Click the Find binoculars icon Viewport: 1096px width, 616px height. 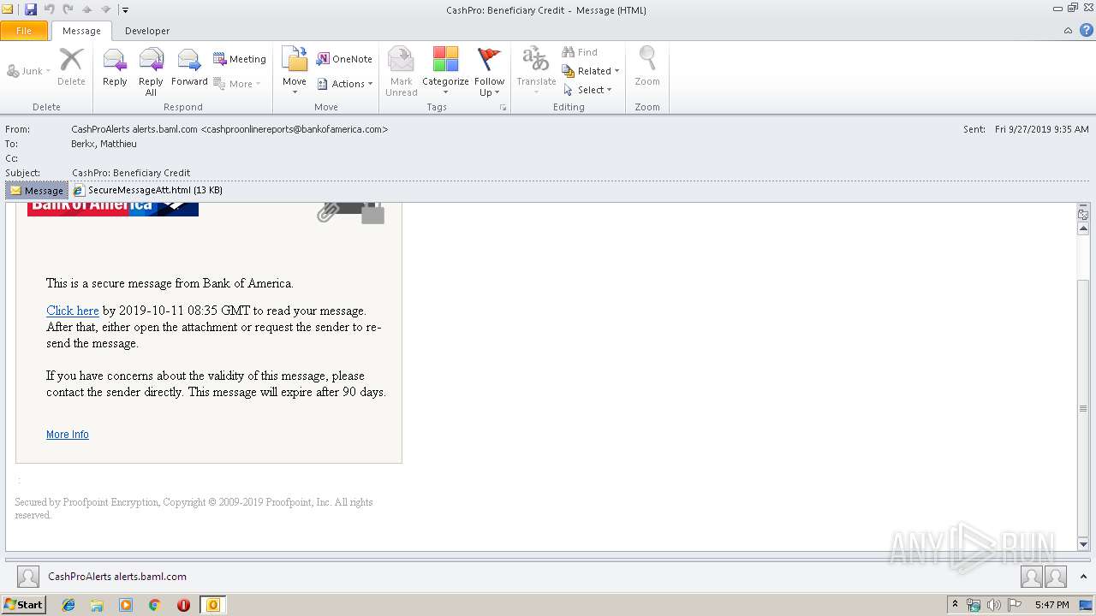point(568,52)
